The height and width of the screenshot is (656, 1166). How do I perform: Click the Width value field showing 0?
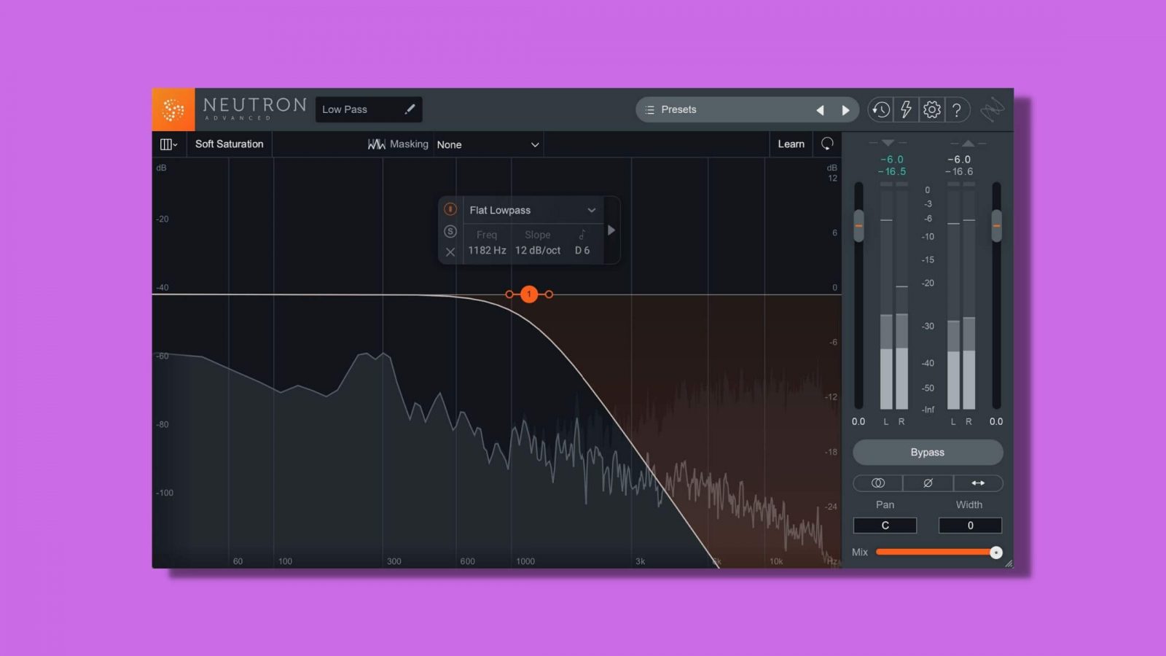pos(969,525)
